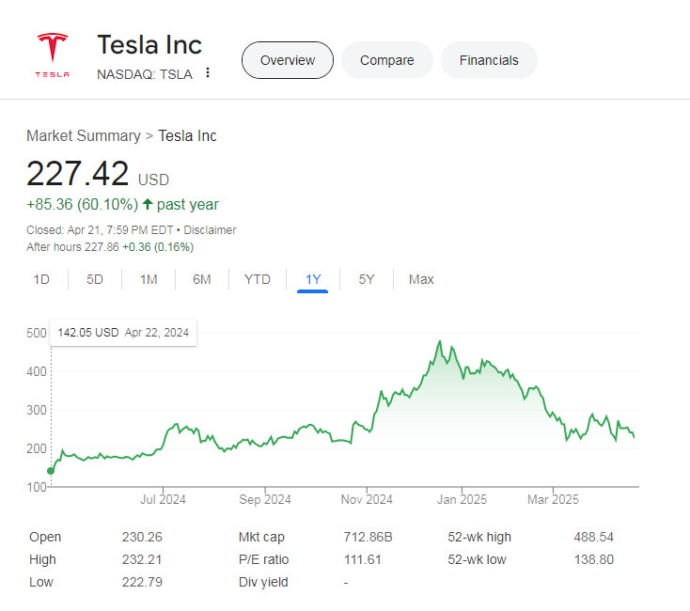Click the chart peak near Jan 2025
Image resolution: width=690 pixels, height=611 pixels.
coord(440,341)
